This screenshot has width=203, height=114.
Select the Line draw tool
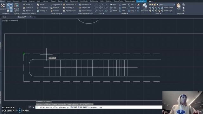(x=96, y=4)
